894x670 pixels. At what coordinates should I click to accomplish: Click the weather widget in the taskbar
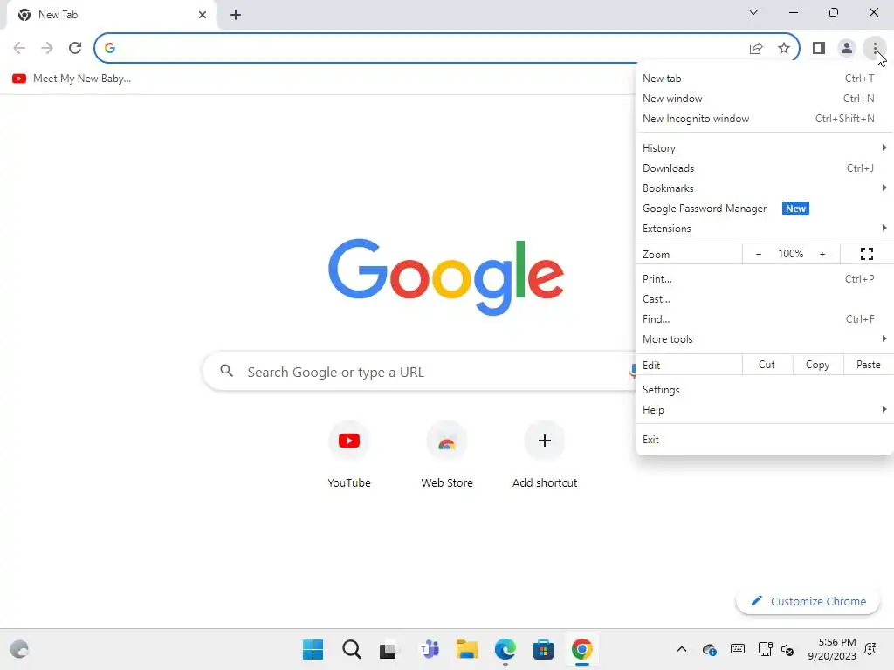pos(19,649)
